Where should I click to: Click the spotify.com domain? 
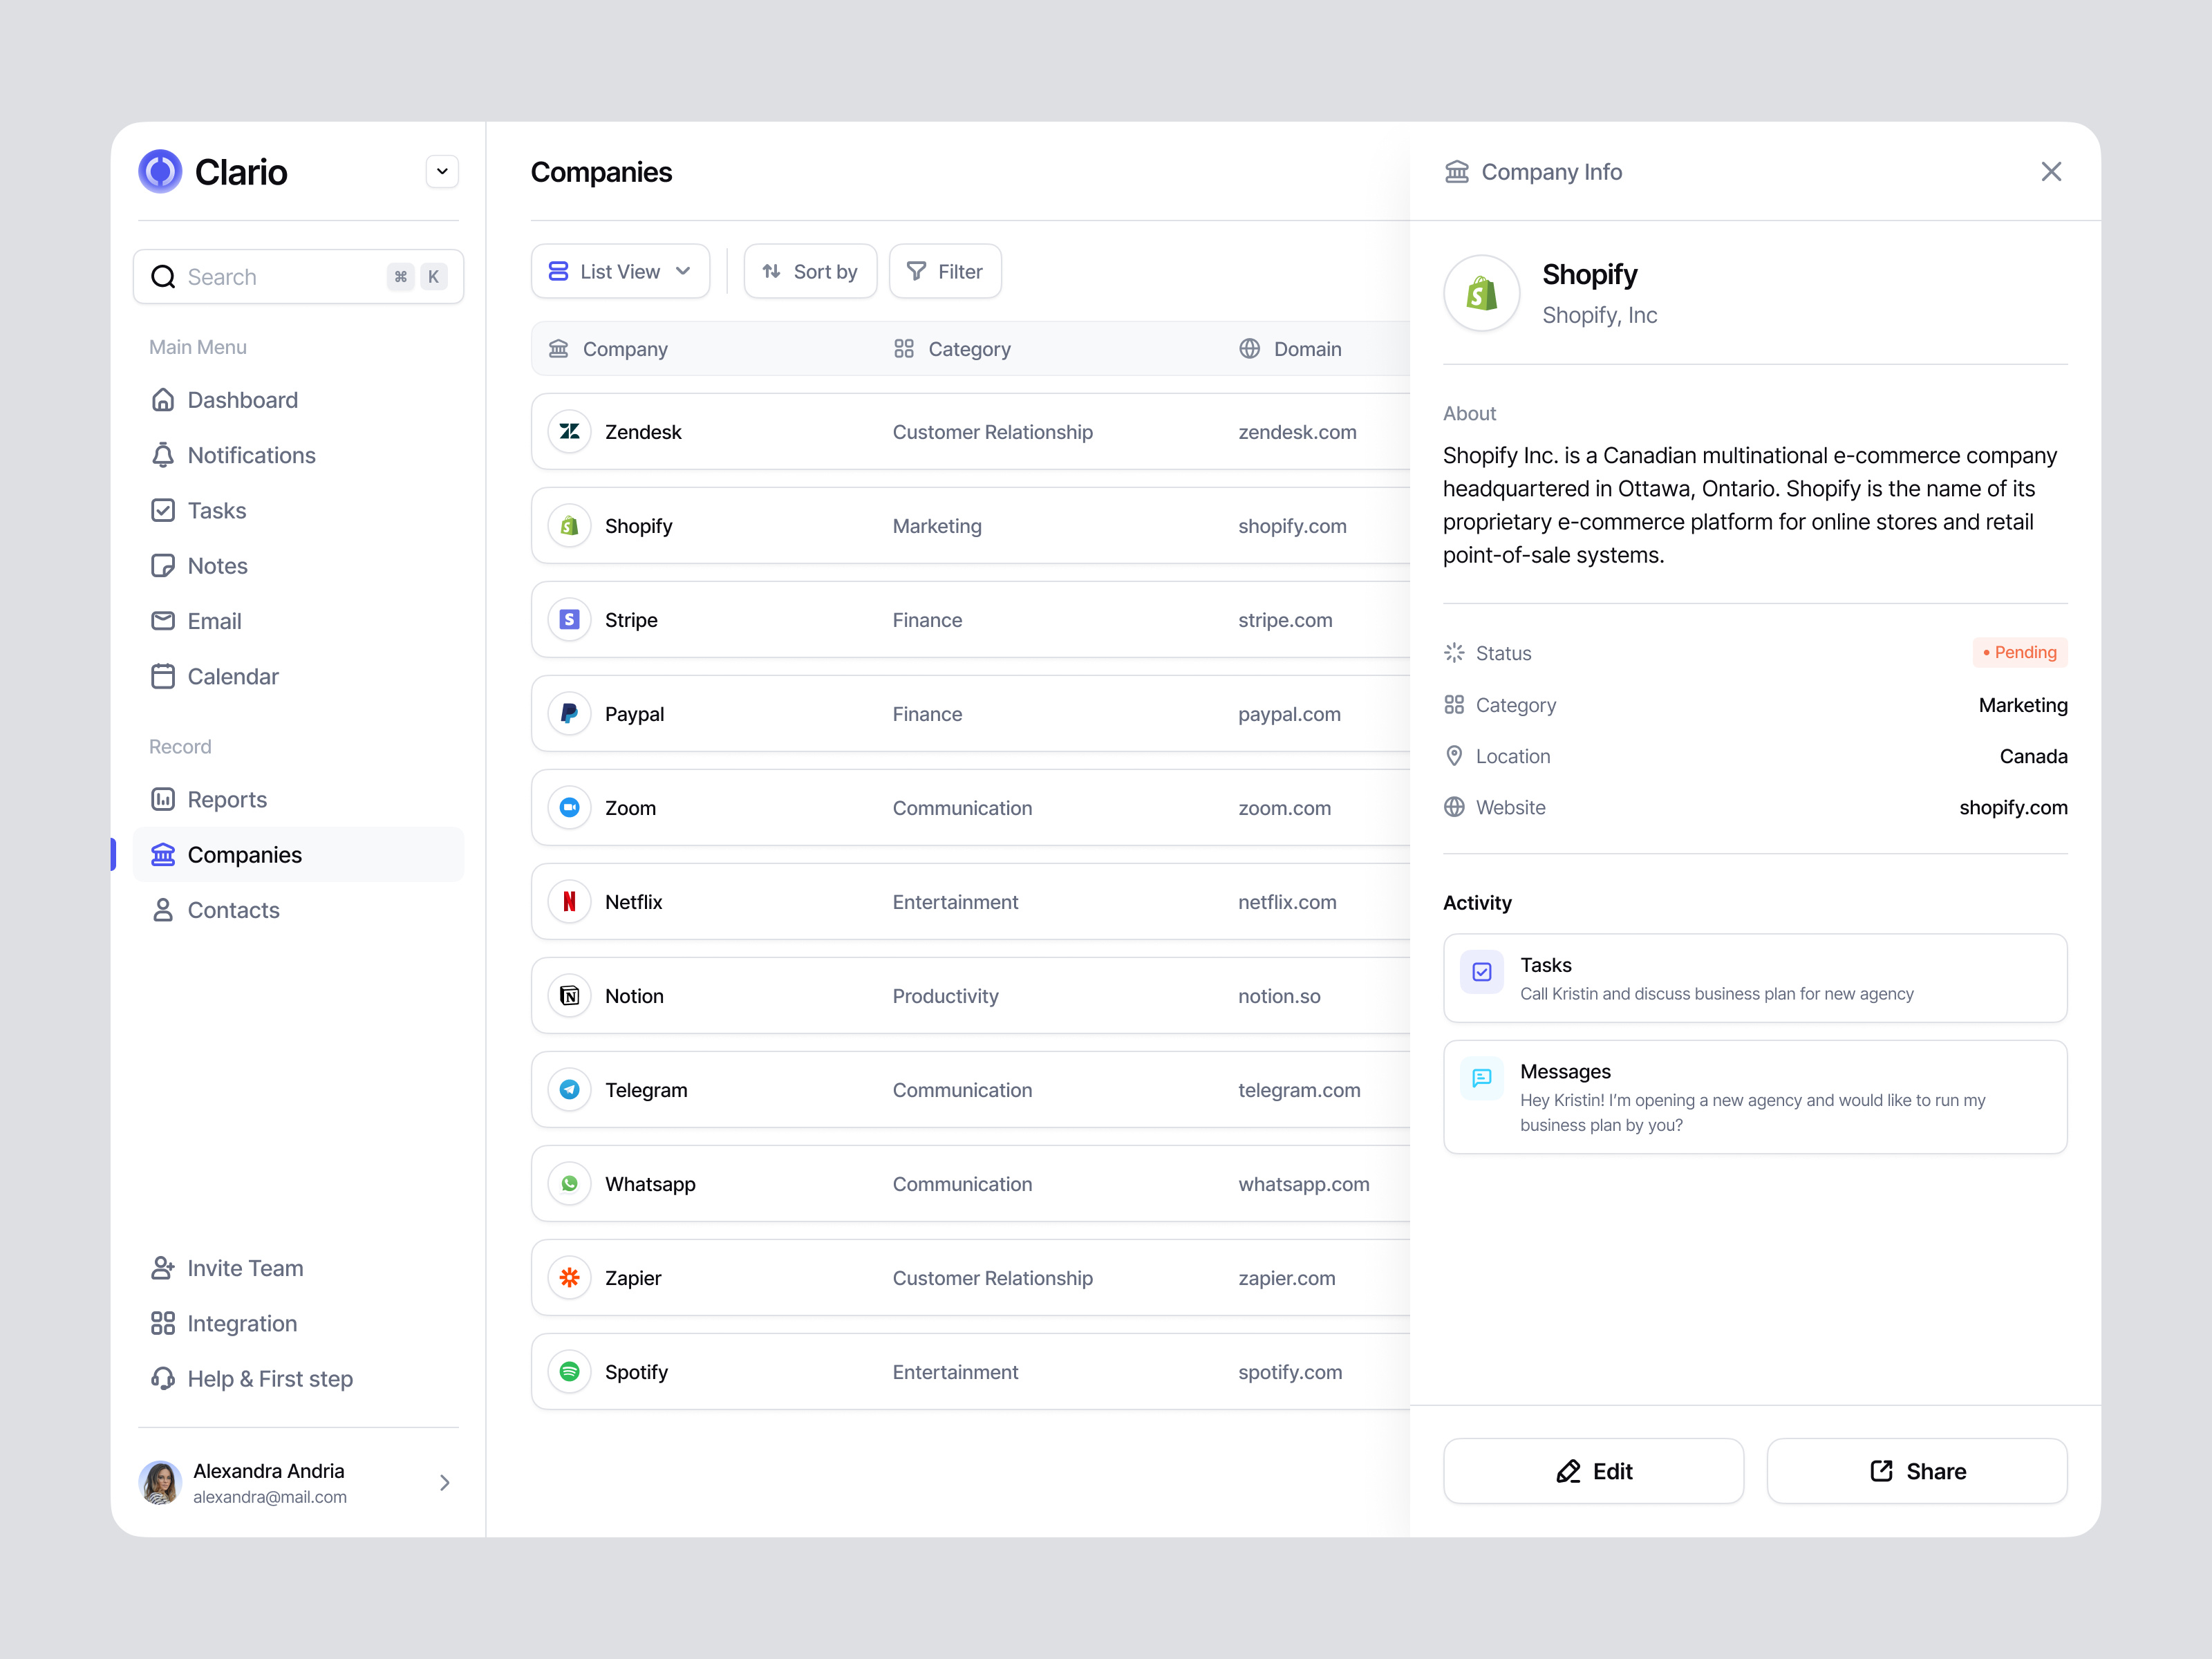1290,1372
